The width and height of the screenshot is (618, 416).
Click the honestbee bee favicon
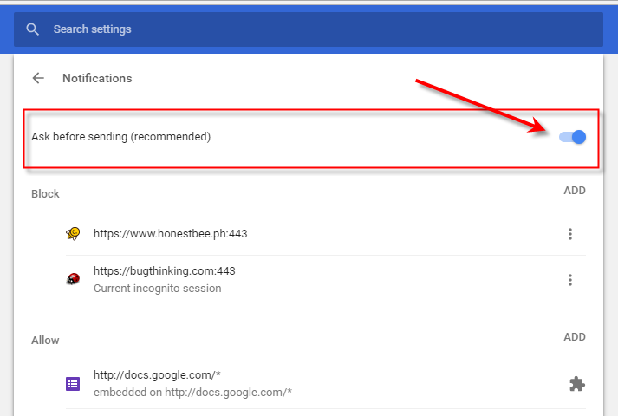[73, 234]
